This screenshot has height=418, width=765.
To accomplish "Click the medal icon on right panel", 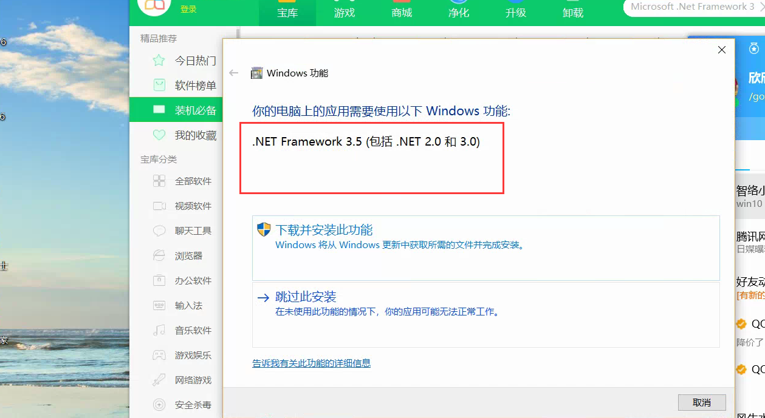I will pyautogui.click(x=754, y=48).
